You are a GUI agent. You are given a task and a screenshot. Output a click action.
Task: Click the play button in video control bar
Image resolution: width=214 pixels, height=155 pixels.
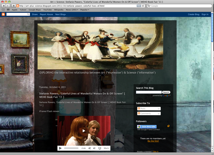(x=60, y=148)
